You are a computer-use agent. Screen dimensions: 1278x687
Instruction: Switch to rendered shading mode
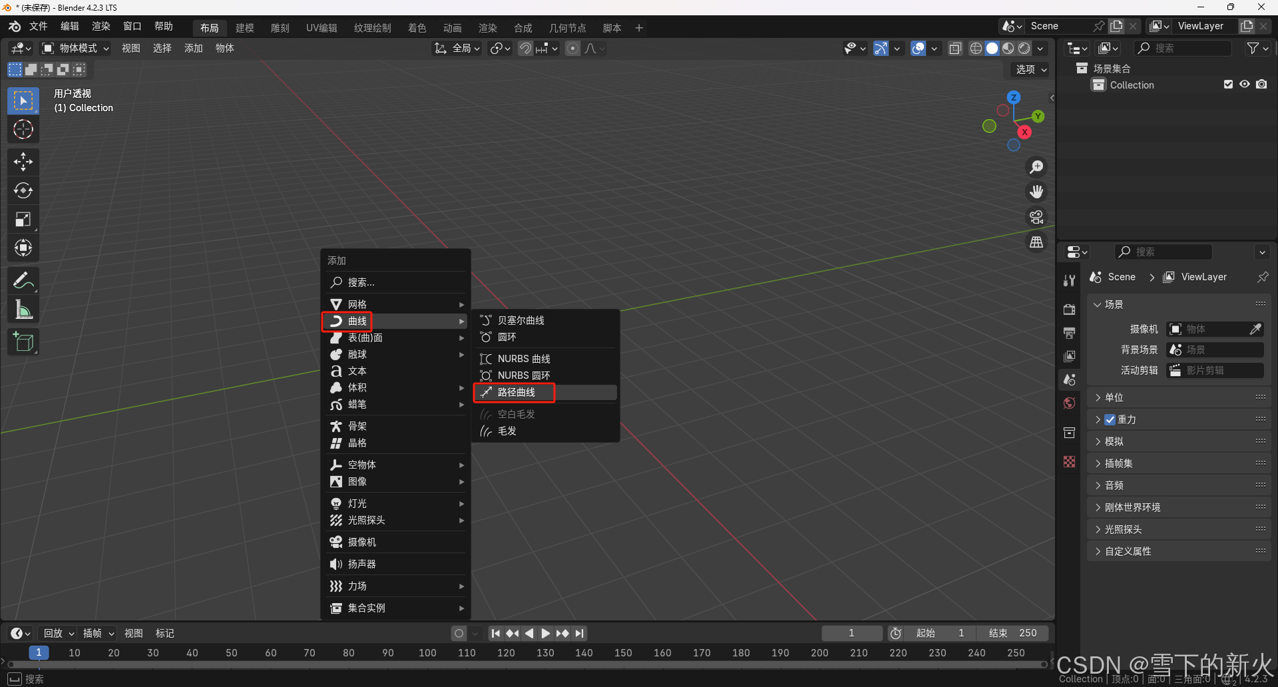[x=1024, y=48]
